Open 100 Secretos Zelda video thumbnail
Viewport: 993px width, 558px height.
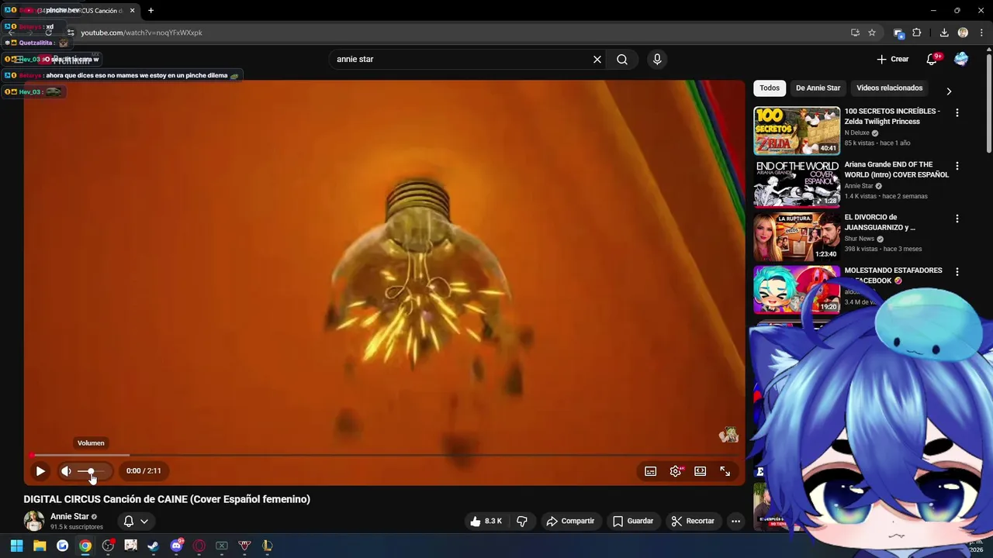tap(797, 131)
